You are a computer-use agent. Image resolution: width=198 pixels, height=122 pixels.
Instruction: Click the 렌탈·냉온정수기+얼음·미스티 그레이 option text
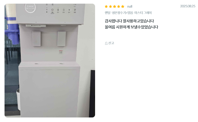128,13
